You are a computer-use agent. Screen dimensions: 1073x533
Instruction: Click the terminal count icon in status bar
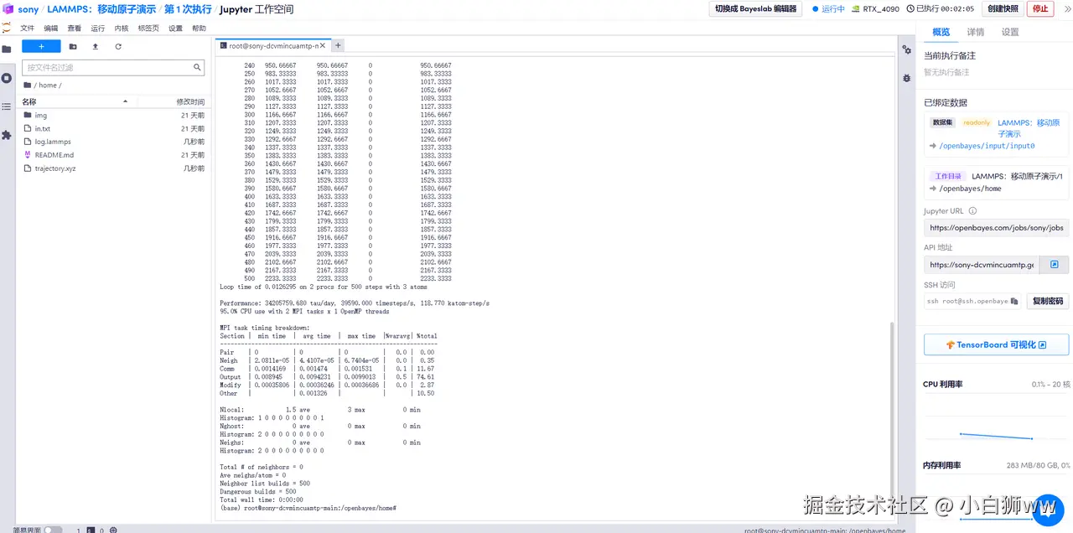pyautogui.click(x=91, y=530)
